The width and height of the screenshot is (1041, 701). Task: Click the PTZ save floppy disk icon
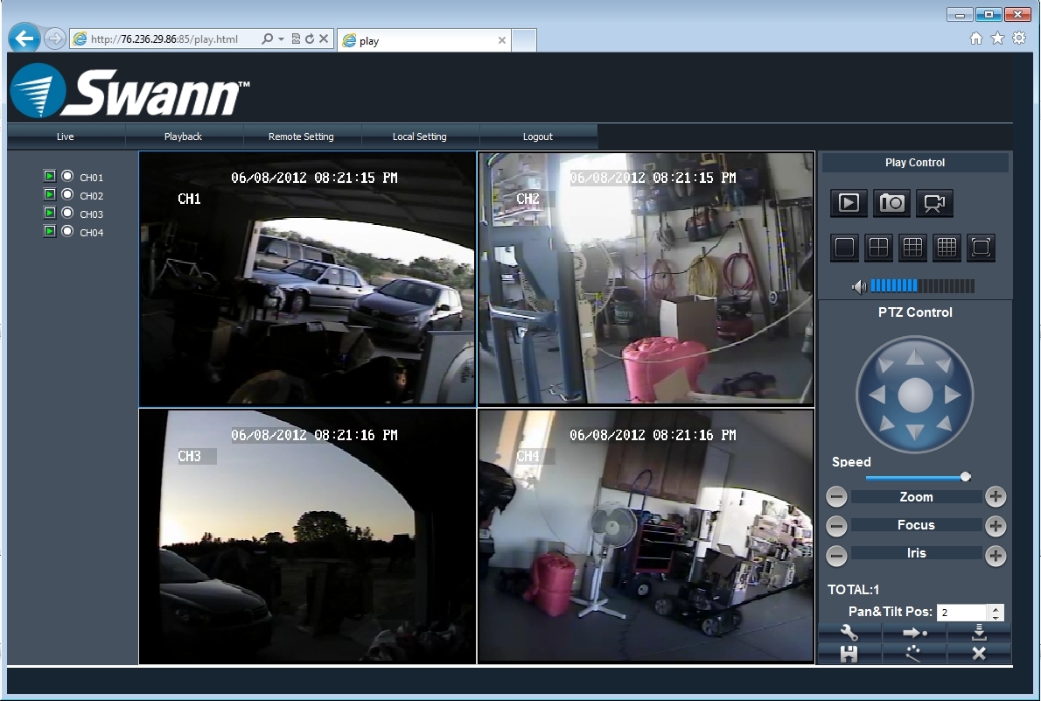(x=849, y=654)
